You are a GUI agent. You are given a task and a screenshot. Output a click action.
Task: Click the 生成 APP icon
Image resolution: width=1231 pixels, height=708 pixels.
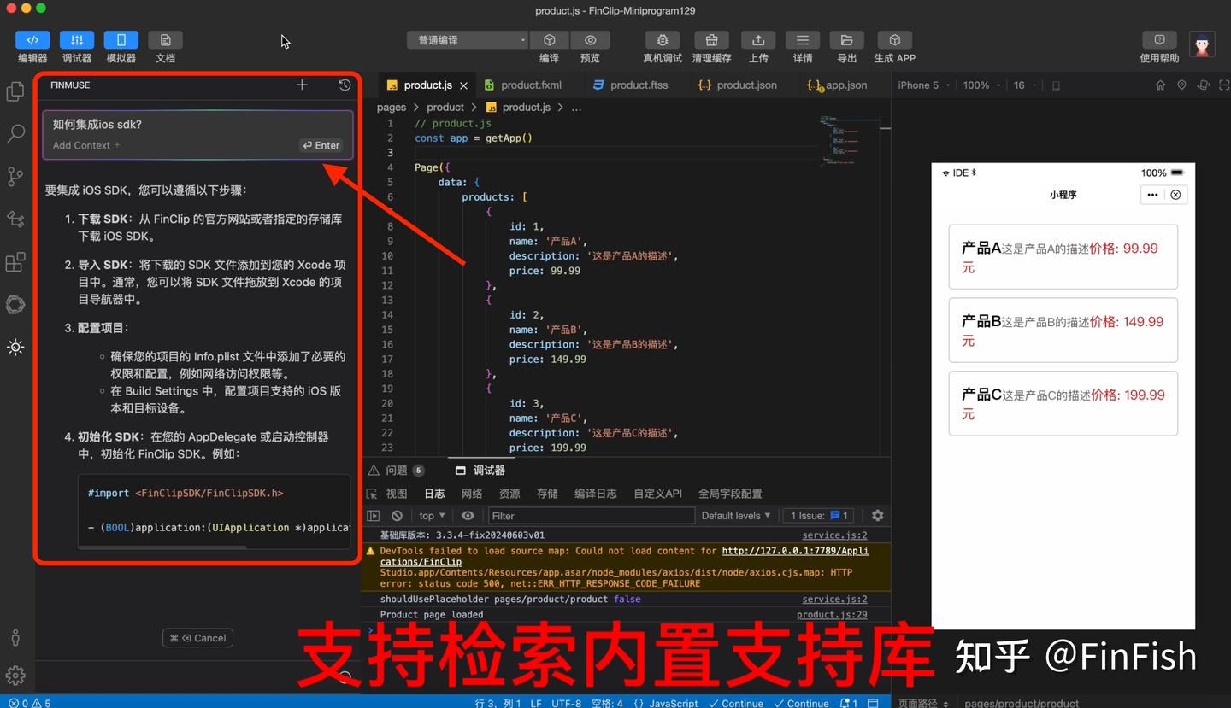pyautogui.click(x=894, y=40)
